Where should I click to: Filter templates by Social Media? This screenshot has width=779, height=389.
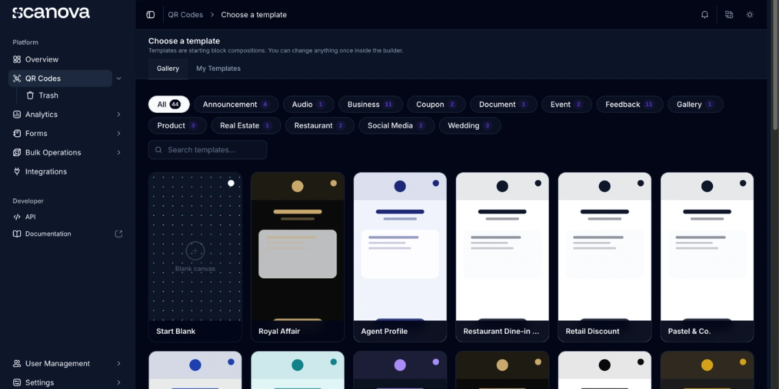tap(397, 126)
